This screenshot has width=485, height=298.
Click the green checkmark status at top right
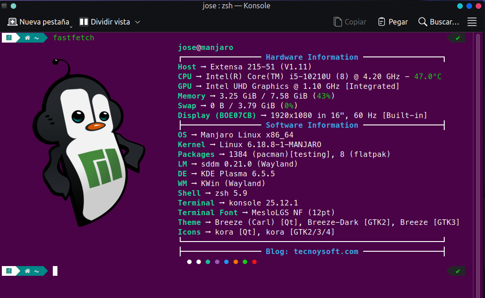pos(458,38)
